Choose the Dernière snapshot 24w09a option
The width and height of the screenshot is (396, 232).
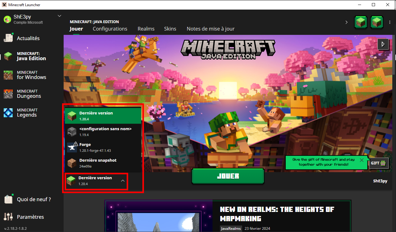point(103,163)
